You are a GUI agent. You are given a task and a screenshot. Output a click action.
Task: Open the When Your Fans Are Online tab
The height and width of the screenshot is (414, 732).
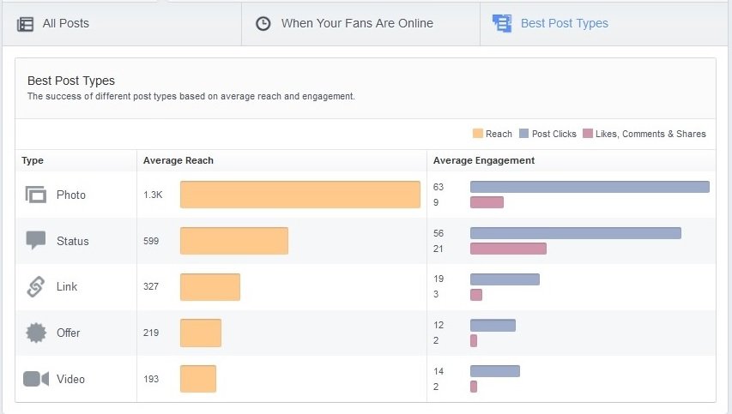pos(357,24)
